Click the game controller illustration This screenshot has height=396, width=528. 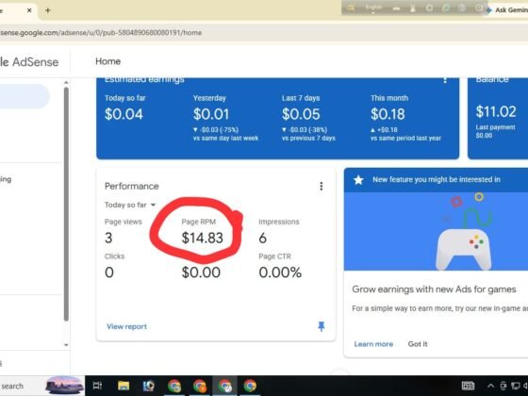click(x=463, y=249)
